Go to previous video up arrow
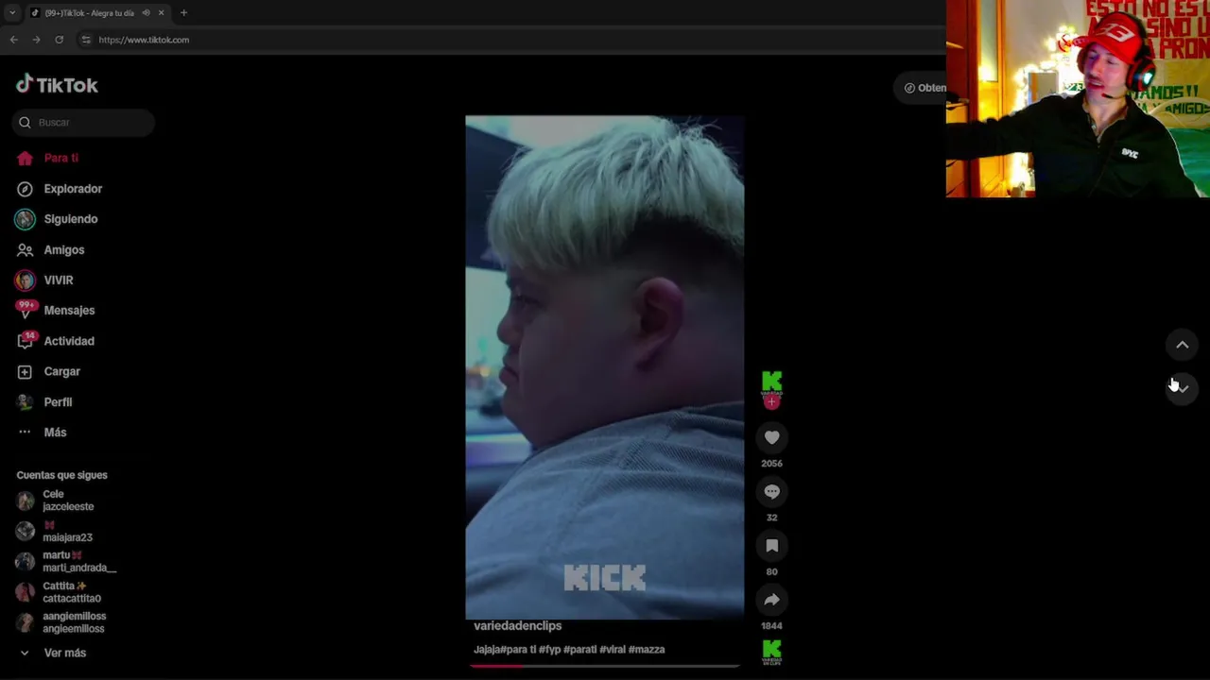The width and height of the screenshot is (1210, 680). click(x=1182, y=346)
